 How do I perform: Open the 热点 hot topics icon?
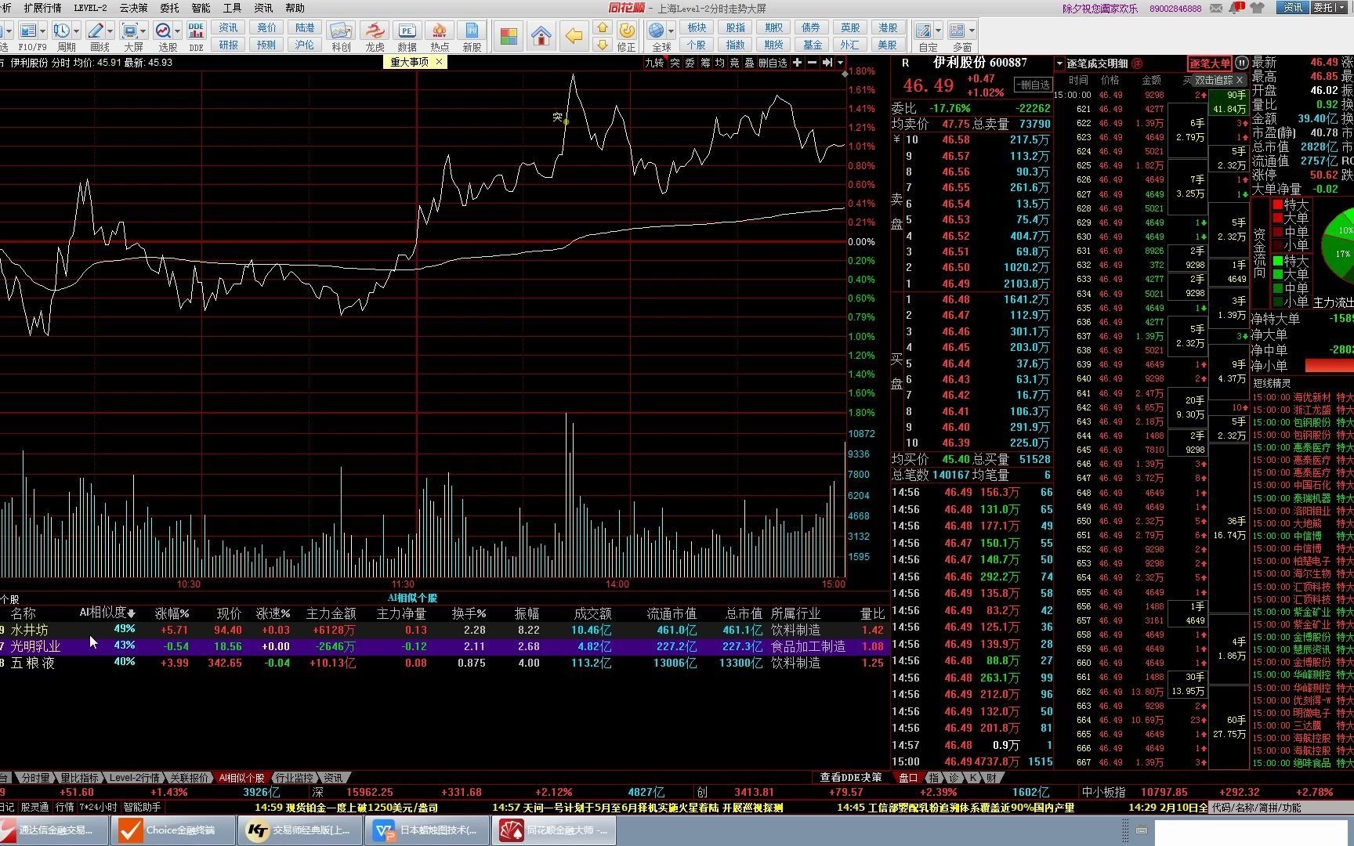click(440, 31)
